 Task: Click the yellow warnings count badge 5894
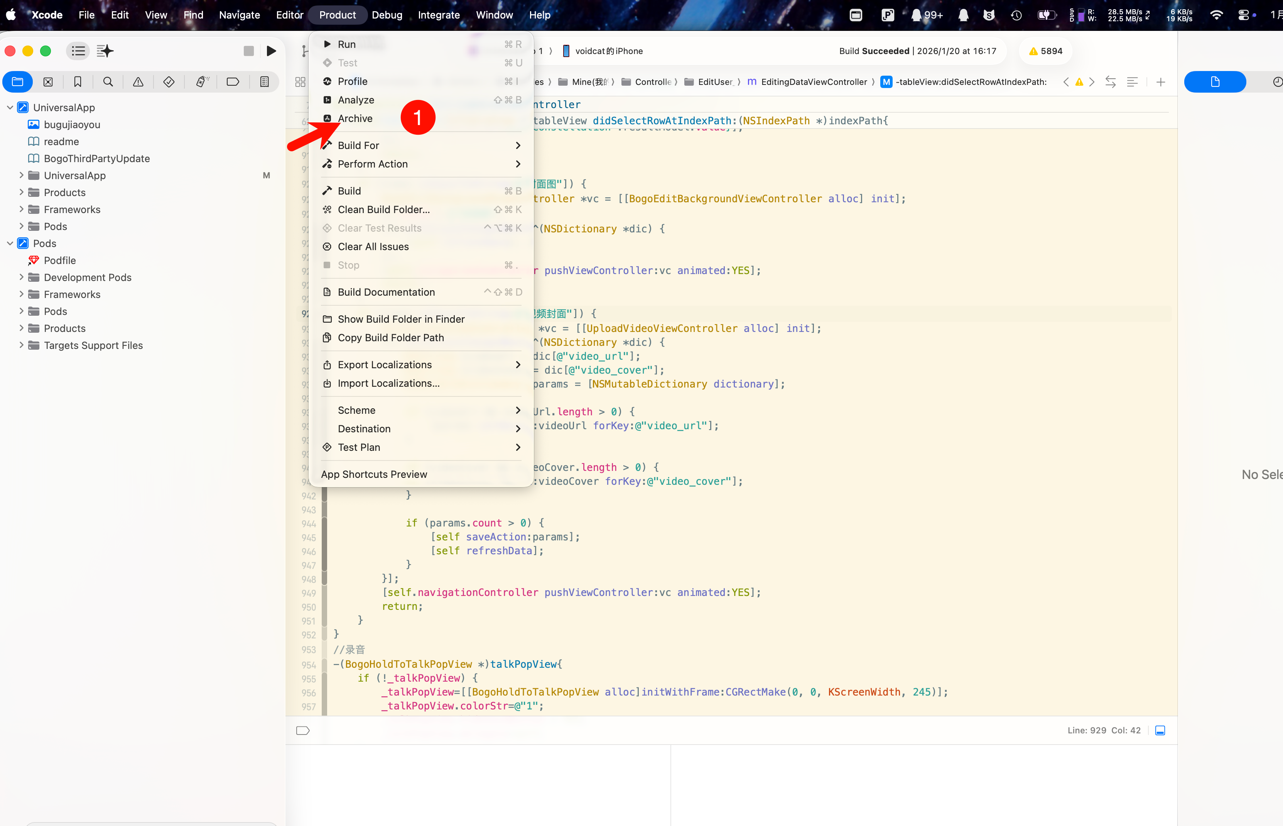[1046, 51]
